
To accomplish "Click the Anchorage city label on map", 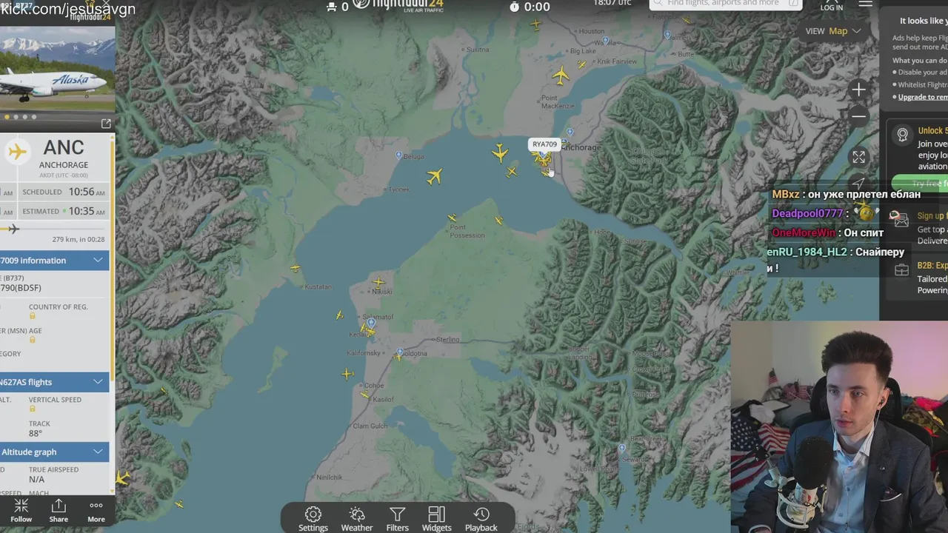I will click(x=581, y=148).
